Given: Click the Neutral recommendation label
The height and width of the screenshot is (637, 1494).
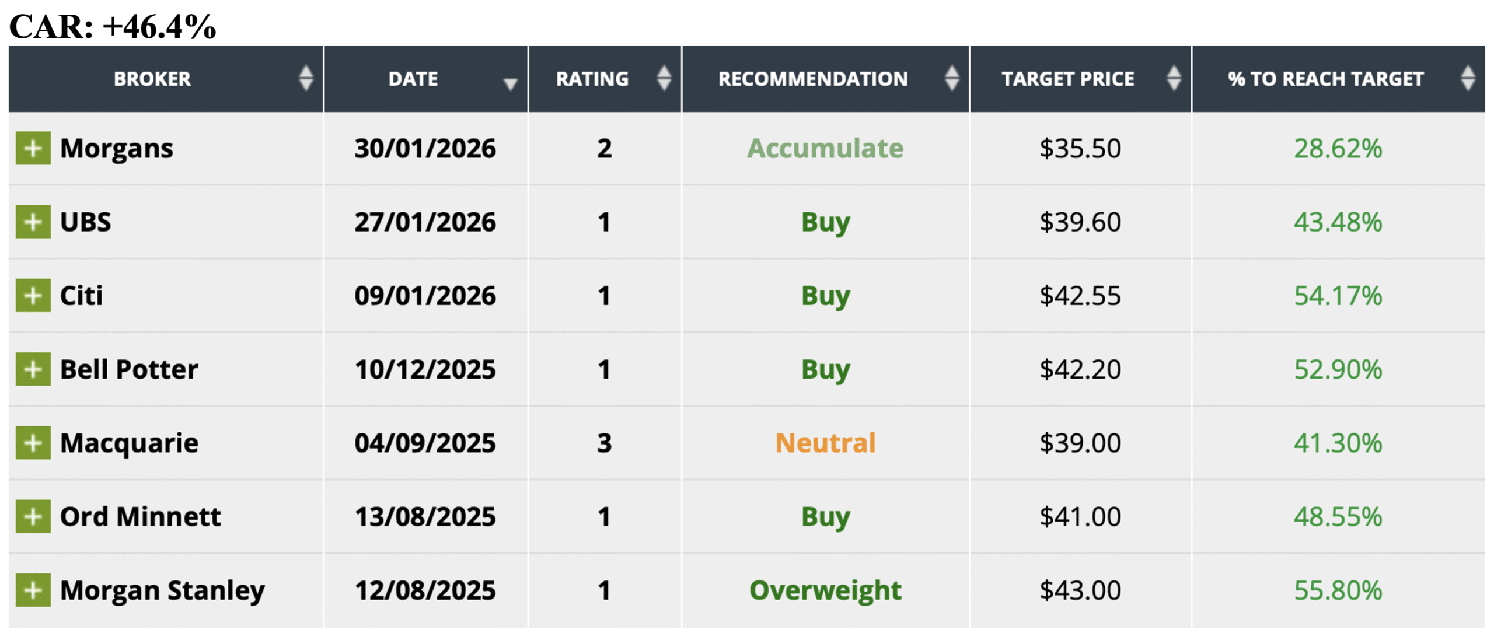Looking at the screenshot, I should (x=825, y=443).
